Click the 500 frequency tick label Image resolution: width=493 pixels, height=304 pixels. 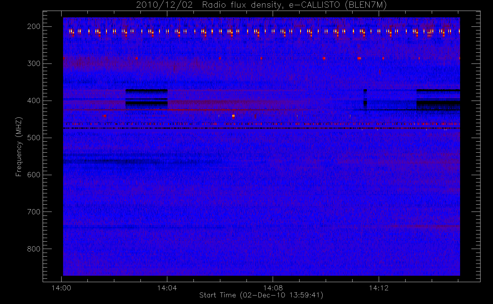34,138
